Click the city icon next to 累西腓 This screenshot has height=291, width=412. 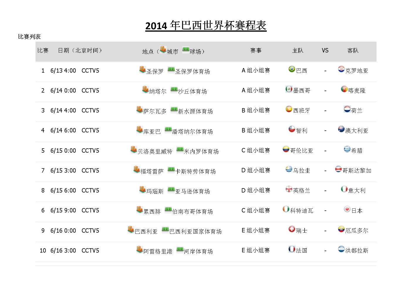pos(140,209)
